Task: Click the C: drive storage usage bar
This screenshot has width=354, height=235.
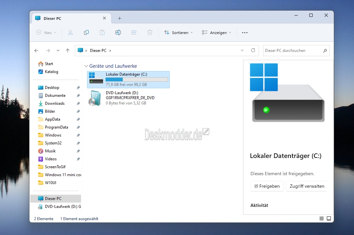Action: pyautogui.click(x=137, y=79)
